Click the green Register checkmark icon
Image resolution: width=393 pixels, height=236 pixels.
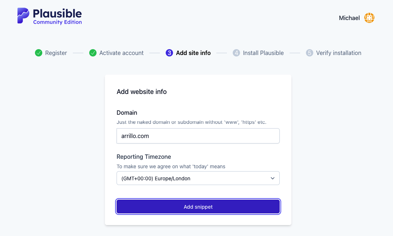(38, 53)
